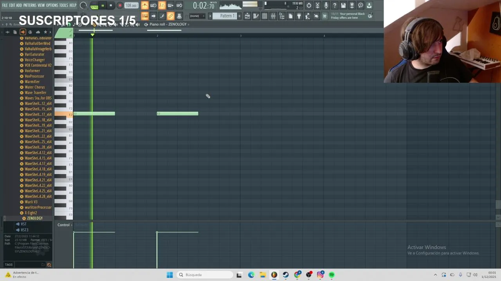Open the Windows Start button
501x281 pixels.
(x=169, y=275)
